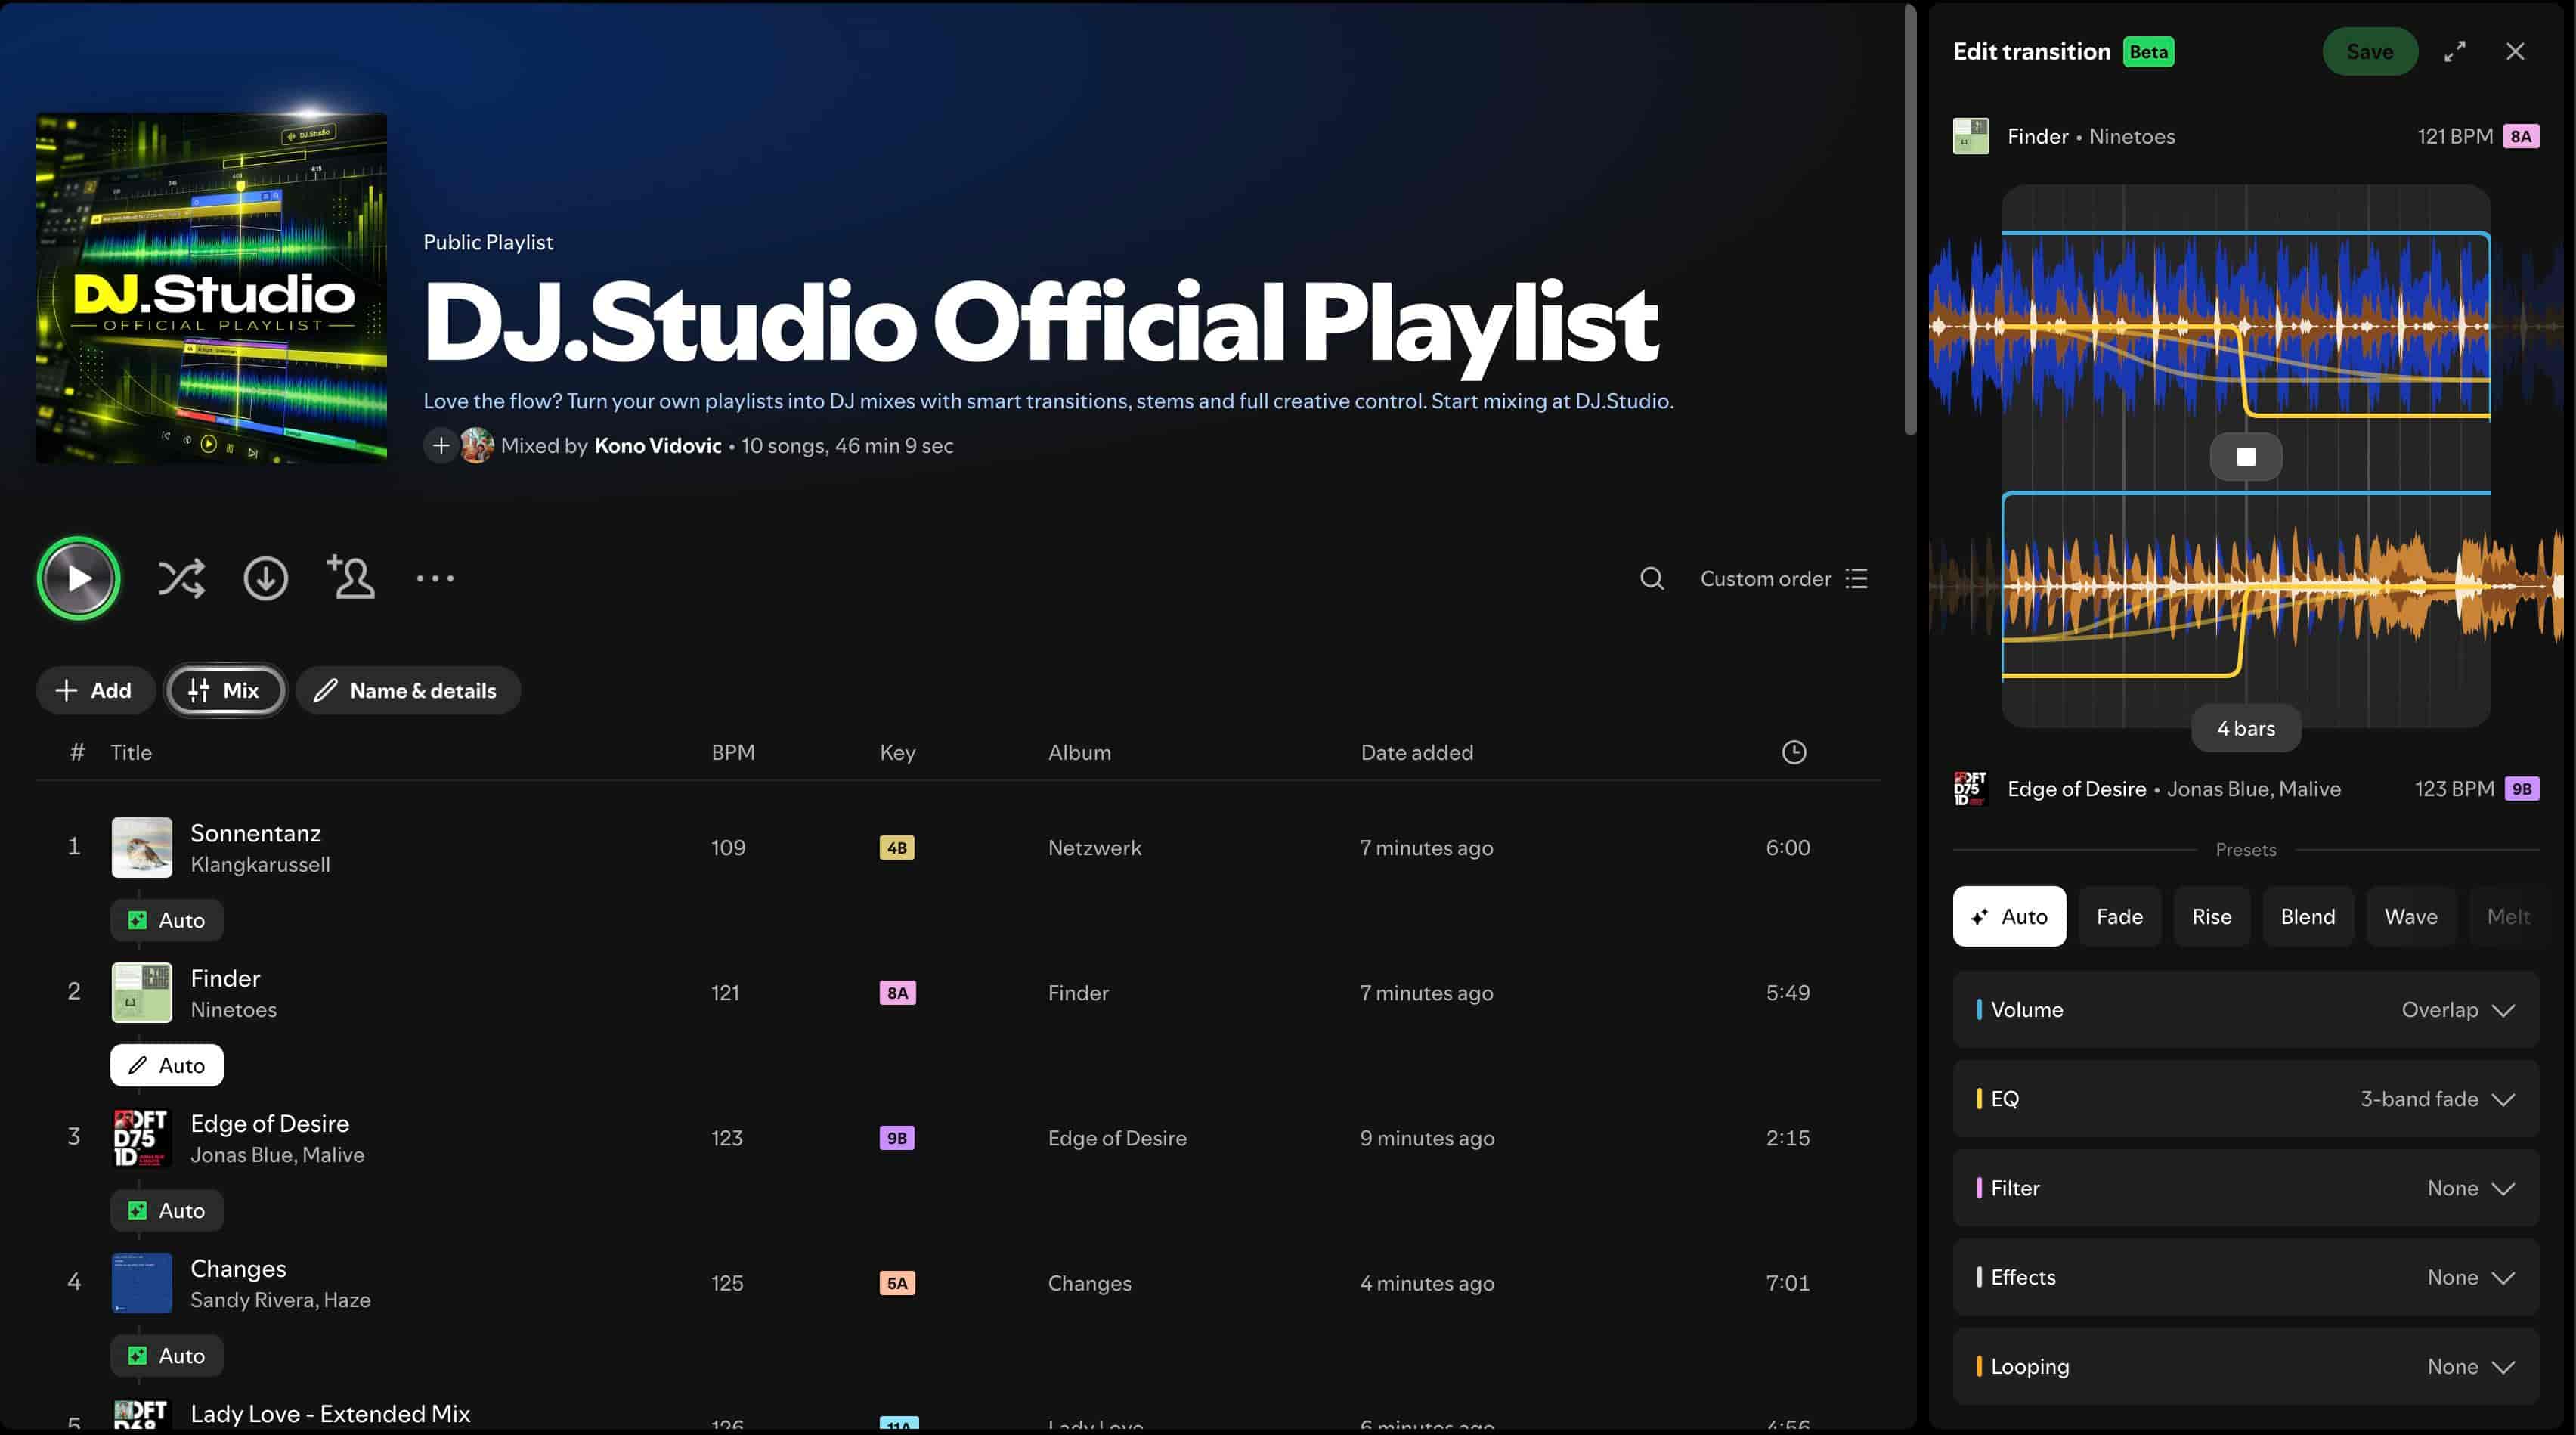Open the 4 bars transition length selector
Image resolution: width=2576 pixels, height=1435 pixels.
coord(2245,728)
